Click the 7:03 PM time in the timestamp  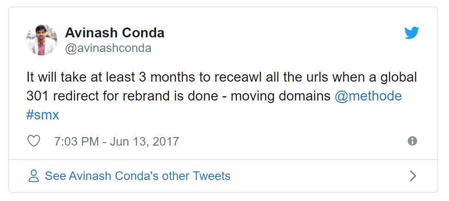tap(77, 141)
